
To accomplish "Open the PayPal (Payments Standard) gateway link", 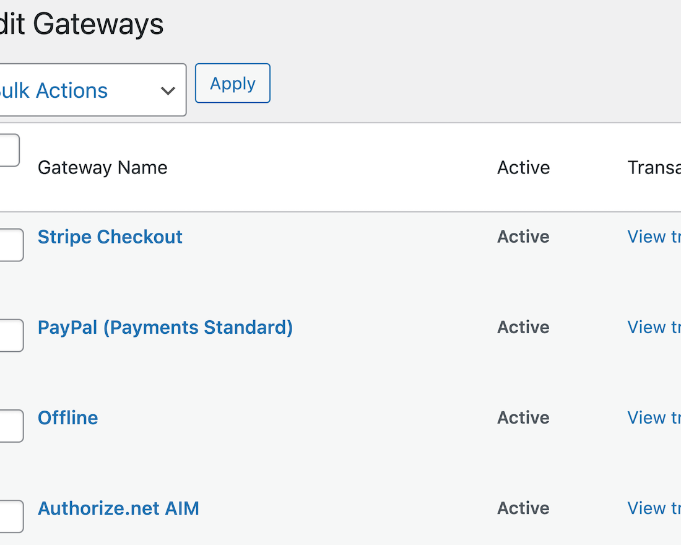I will [165, 327].
